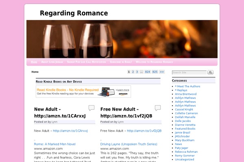Open Driving Layne (Unspoken Truth Series) link

129,144
